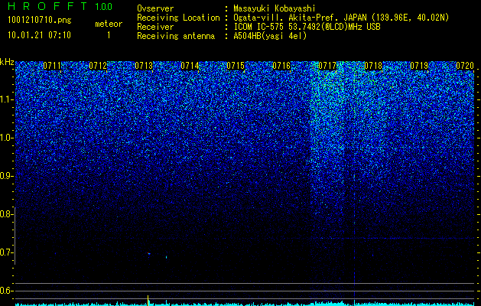Click the 0.6 kHz axis label
Screen dimensions: 481x306
[x=5, y=291]
